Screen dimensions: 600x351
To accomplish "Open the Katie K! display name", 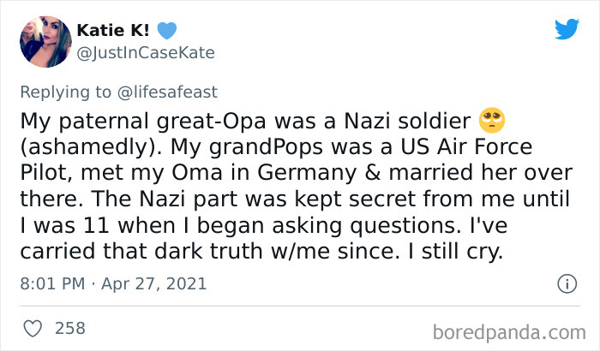I will 113,31.
